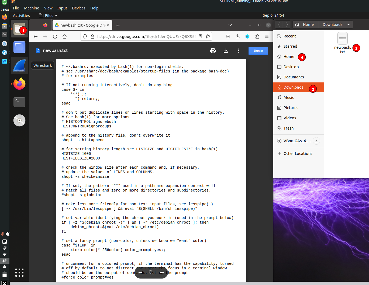Toggle reader view in the address bar
369x285 pixels.
pos(200,37)
